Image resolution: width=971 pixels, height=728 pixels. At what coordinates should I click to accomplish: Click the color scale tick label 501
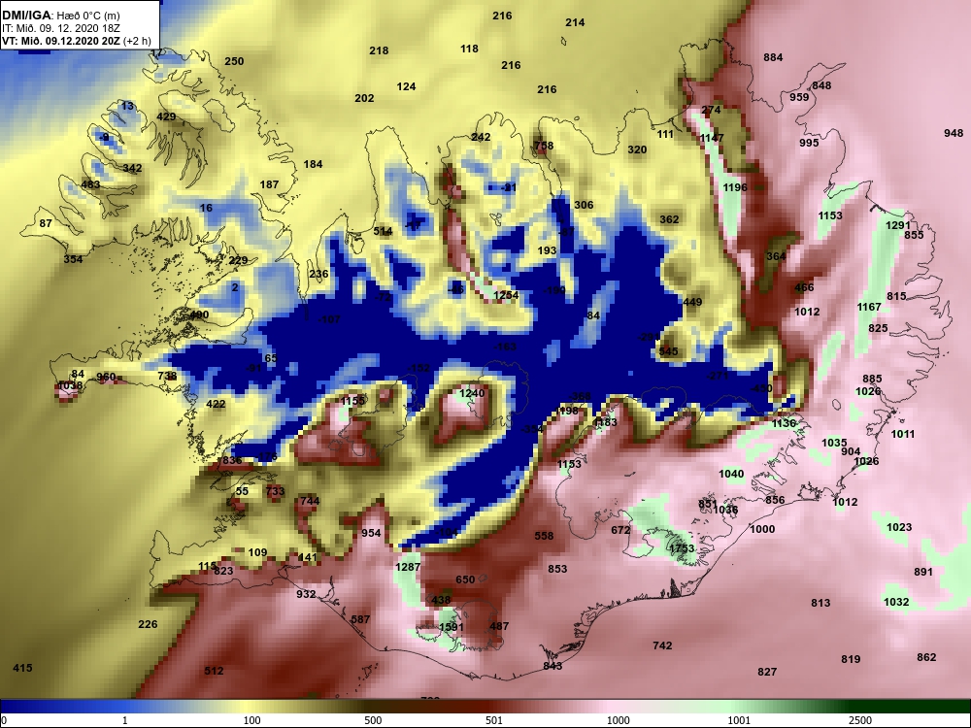(493, 720)
